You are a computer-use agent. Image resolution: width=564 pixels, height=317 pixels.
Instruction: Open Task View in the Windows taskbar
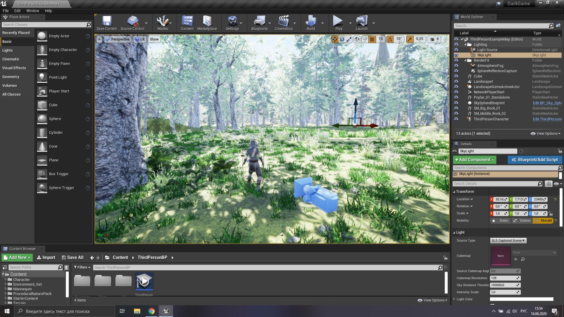[x=122, y=311]
